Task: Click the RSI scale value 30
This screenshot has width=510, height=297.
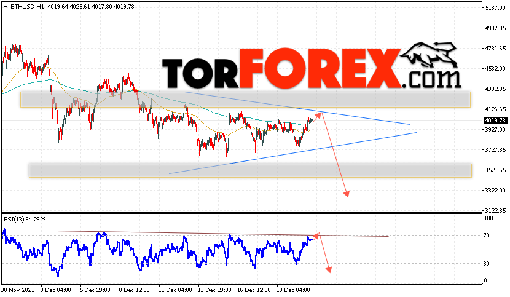Action: click(x=487, y=263)
